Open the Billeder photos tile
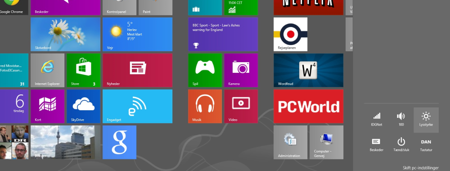 [65, 142]
